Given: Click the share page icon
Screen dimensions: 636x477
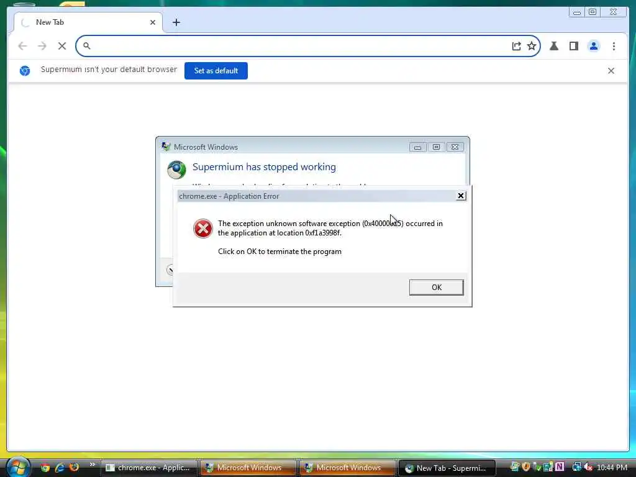Looking at the screenshot, I should coord(516,46).
